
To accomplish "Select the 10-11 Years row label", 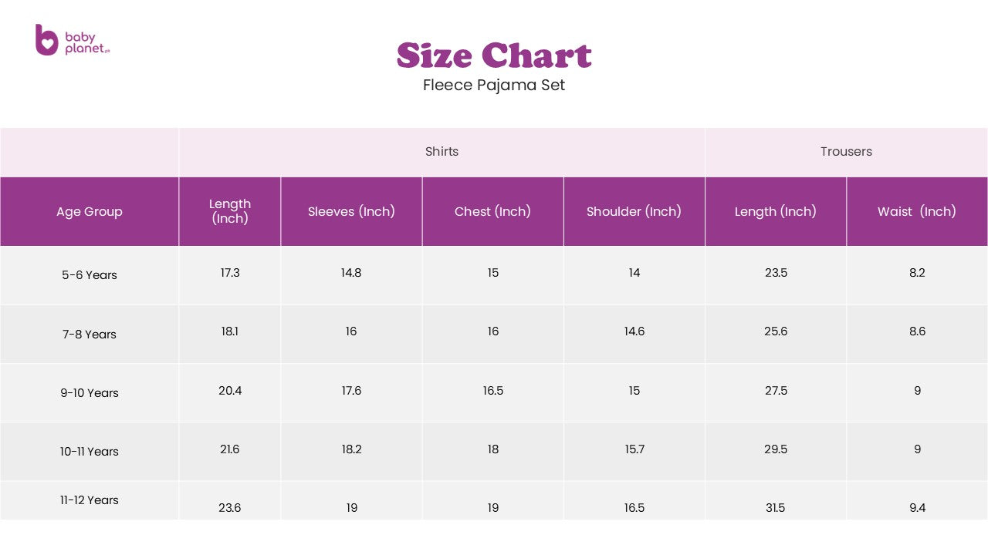I will tap(90, 452).
